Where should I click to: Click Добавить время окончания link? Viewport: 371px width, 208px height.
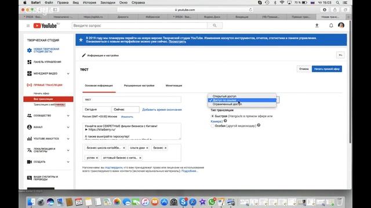click(x=162, y=110)
